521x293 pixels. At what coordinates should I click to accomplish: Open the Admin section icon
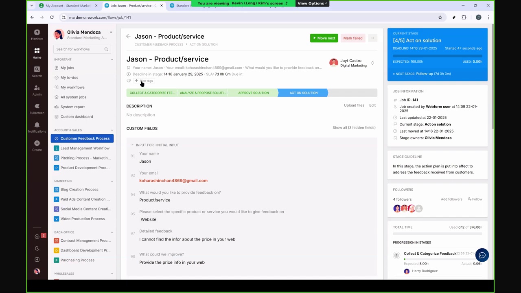pos(37,90)
